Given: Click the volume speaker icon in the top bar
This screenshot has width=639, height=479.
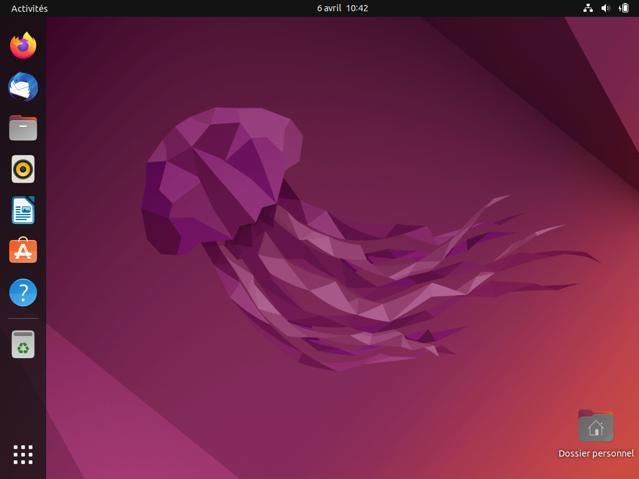Looking at the screenshot, I should tap(605, 8).
